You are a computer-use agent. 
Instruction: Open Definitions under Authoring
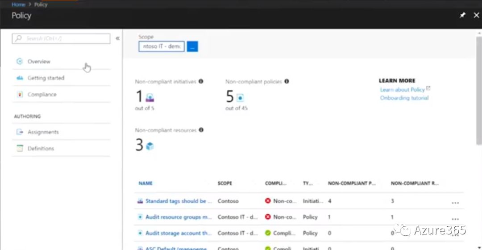tap(41, 149)
